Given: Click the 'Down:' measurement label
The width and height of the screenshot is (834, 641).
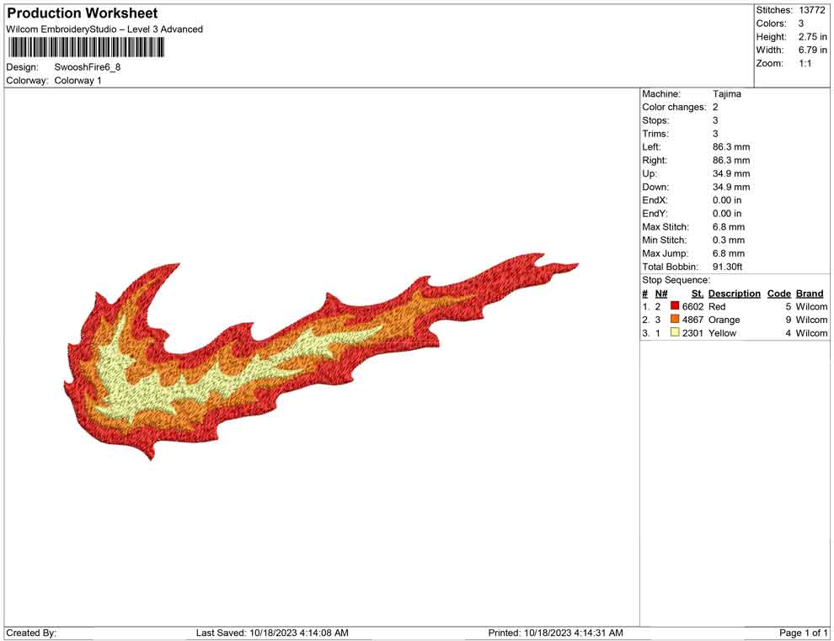Looking at the screenshot, I should point(655,187).
